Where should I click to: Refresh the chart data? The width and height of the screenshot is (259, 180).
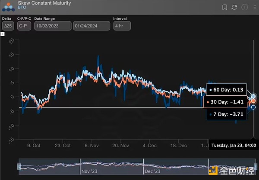click(x=234, y=7)
